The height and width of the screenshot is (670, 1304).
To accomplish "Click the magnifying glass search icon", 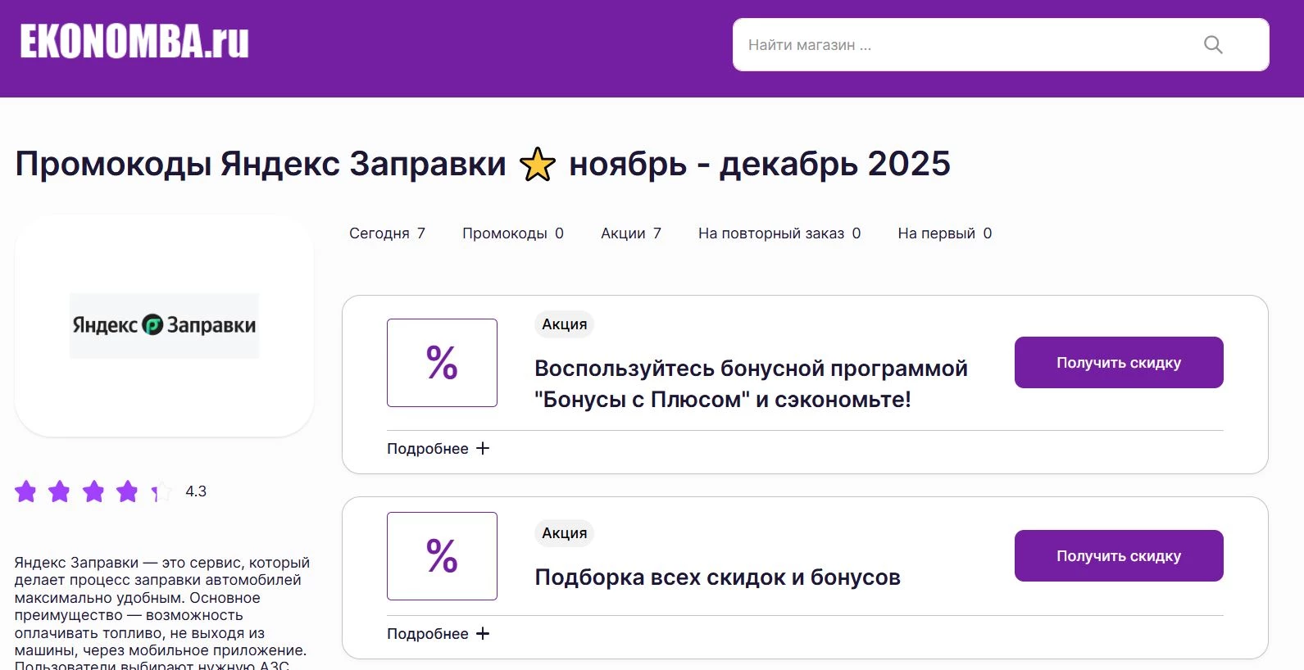I will (x=1213, y=45).
